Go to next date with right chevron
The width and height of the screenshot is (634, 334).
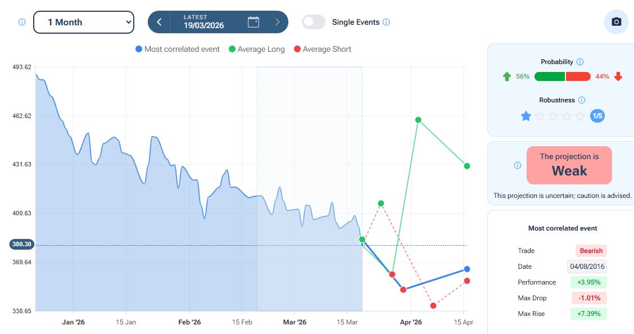point(277,22)
